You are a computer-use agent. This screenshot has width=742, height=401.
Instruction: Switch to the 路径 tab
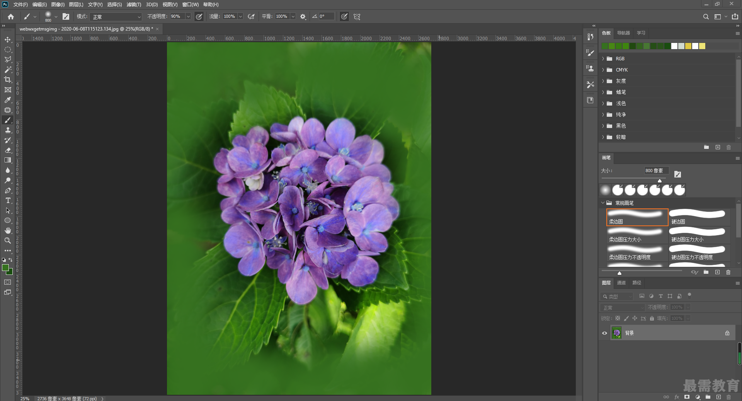637,283
